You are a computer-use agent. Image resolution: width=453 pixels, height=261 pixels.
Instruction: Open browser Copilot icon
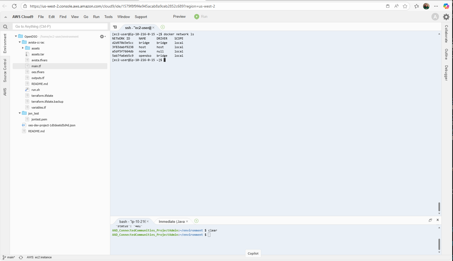[x=446, y=6]
